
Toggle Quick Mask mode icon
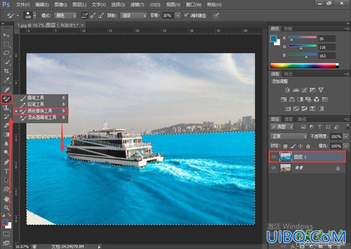pyautogui.click(x=6, y=234)
